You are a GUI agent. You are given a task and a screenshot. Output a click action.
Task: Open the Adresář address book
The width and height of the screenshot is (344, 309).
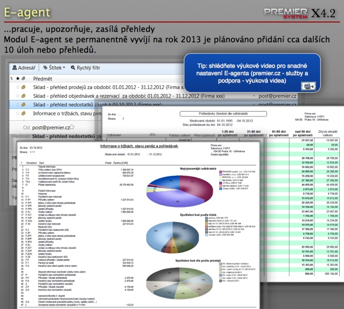(24, 68)
